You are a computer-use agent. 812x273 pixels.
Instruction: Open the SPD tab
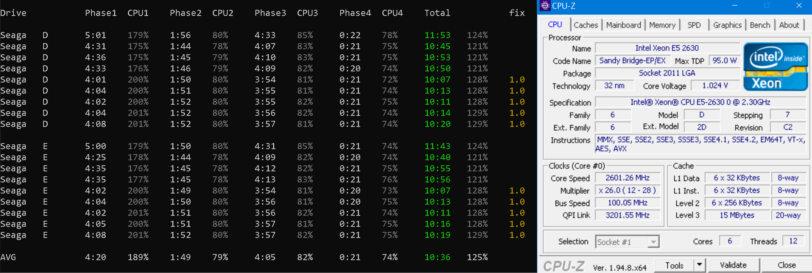click(694, 25)
